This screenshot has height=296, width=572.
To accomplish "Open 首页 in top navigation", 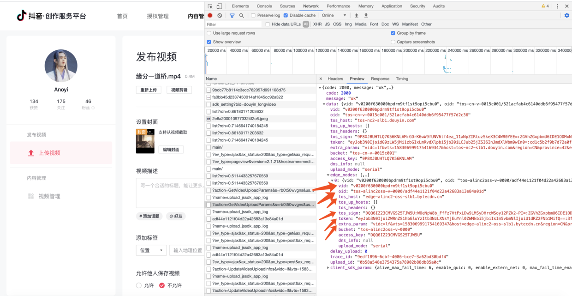I will 122,16.
